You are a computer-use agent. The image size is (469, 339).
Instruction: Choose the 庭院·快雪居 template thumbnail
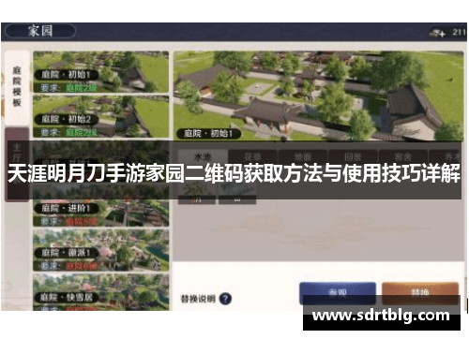(101, 292)
